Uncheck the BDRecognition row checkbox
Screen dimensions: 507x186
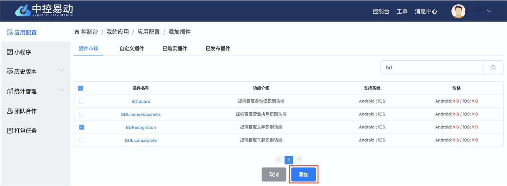point(82,127)
